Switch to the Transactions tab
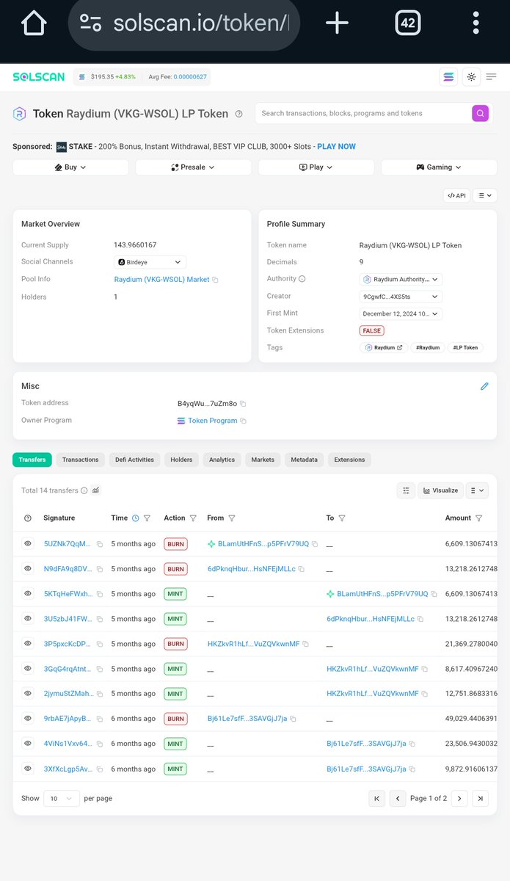This screenshot has height=881, width=510. click(81, 460)
